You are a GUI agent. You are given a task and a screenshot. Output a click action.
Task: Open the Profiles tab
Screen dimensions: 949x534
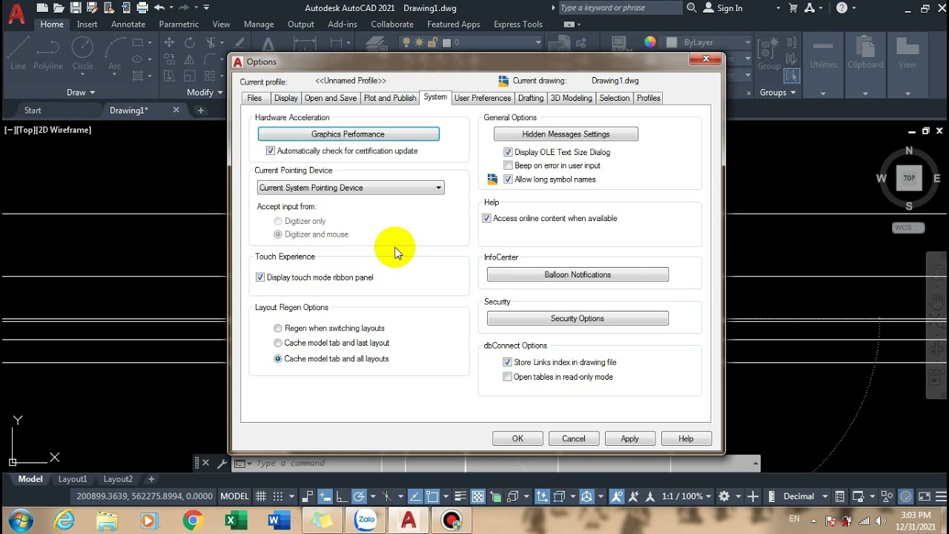pos(649,98)
